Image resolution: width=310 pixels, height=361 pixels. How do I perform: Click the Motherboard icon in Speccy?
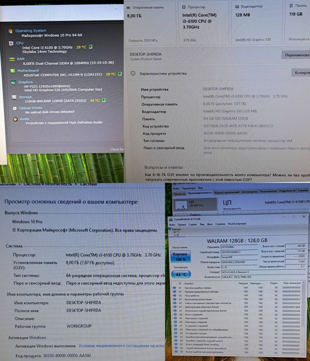pos(13,71)
